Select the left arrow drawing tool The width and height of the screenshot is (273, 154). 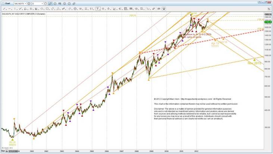pyautogui.click(x=120, y=9)
